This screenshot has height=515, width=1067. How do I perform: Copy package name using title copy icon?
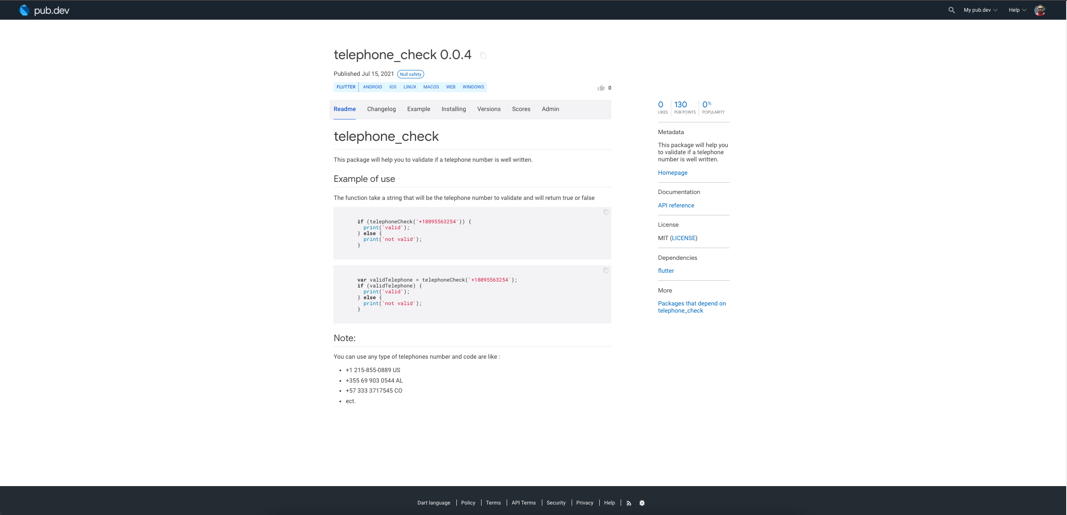tap(483, 55)
